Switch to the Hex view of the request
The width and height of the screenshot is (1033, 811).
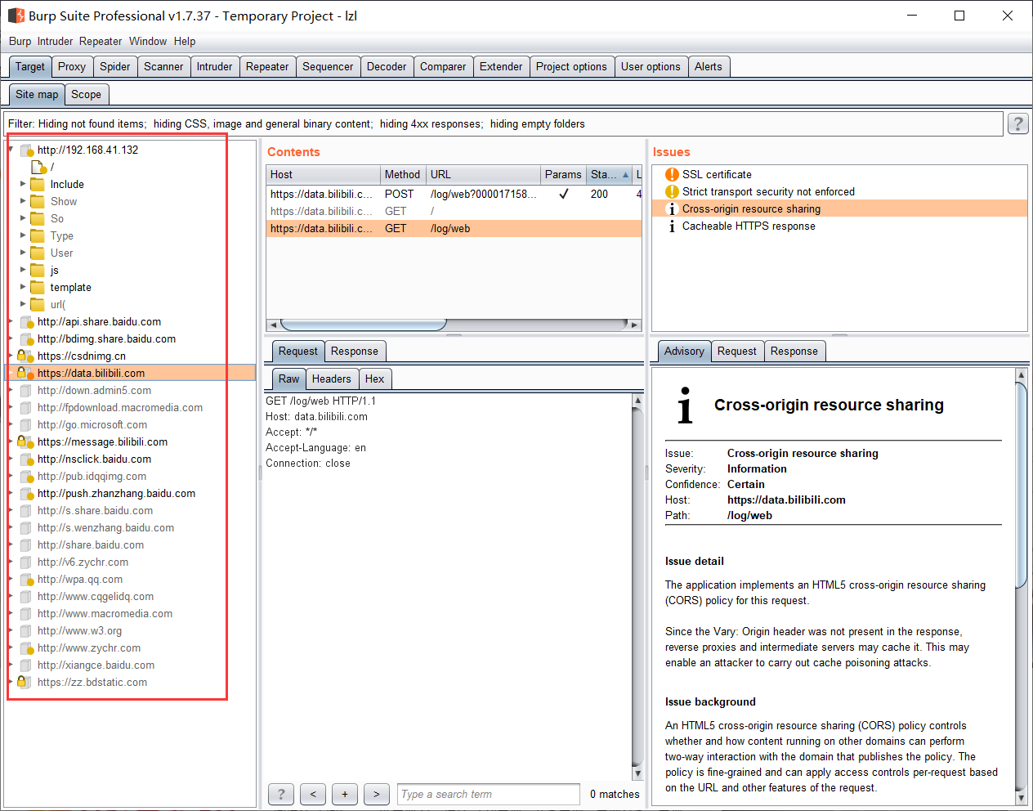pyautogui.click(x=375, y=379)
